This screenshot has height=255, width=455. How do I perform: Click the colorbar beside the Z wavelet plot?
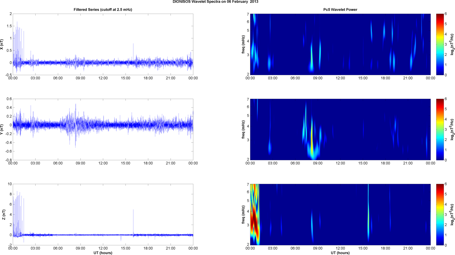pyautogui.click(x=440, y=214)
